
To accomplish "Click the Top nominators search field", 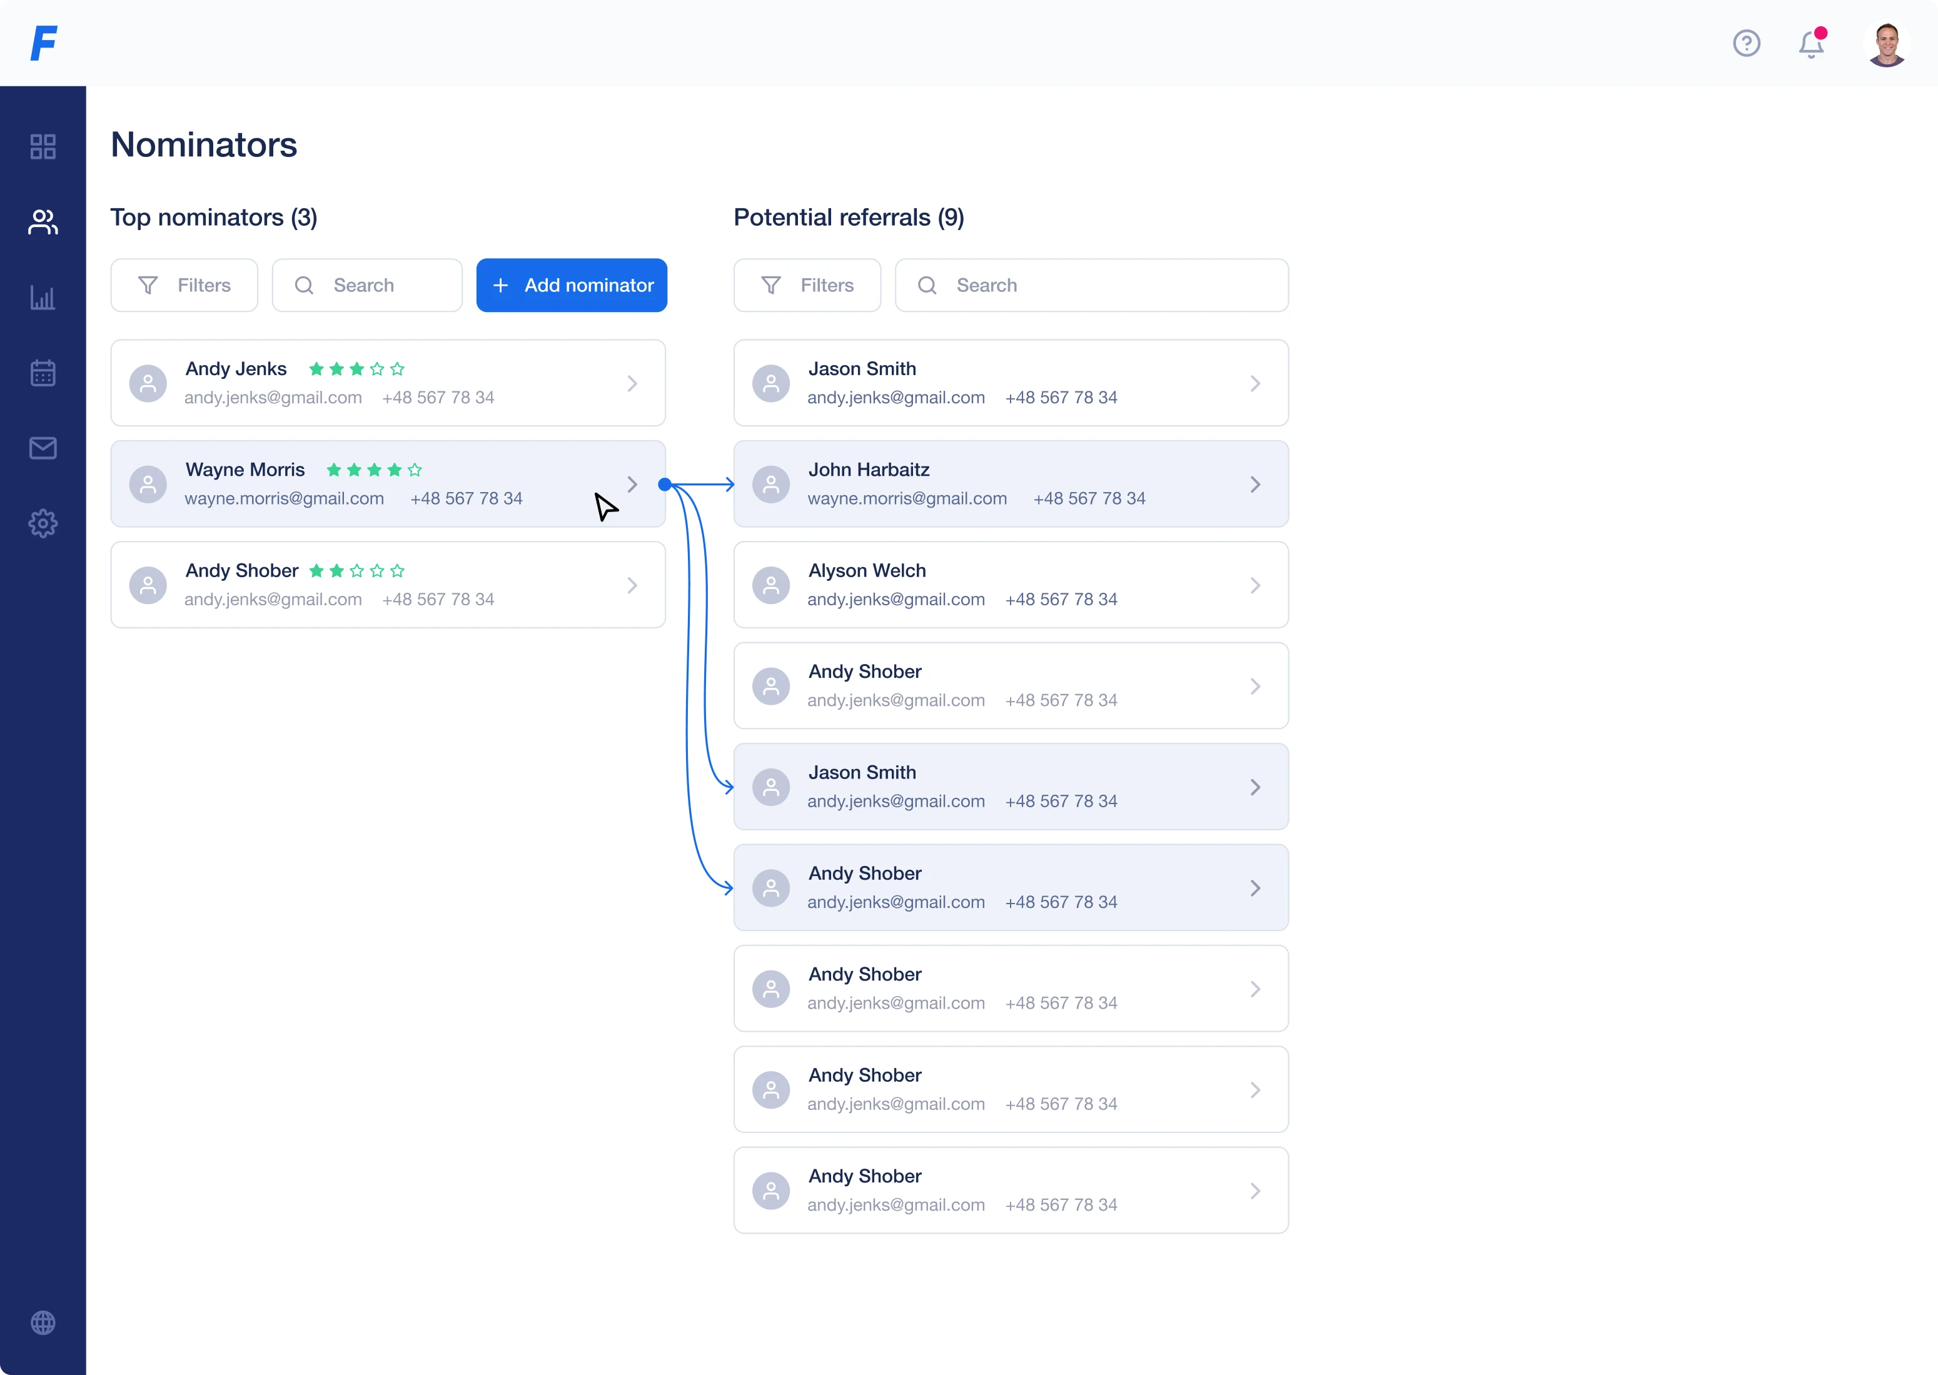I will coord(368,285).
